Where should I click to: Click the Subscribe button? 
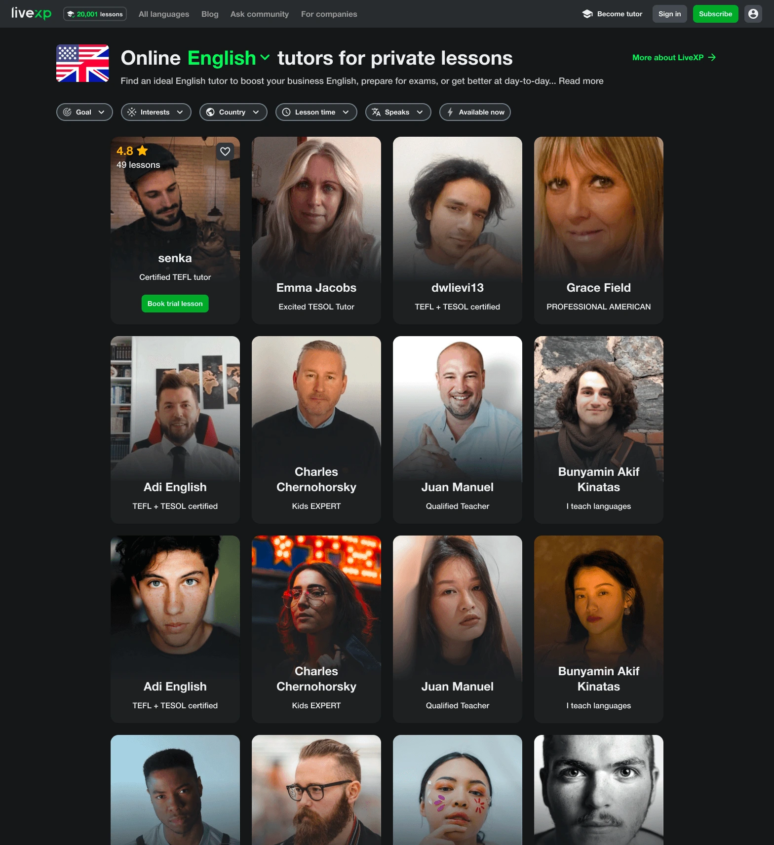[715, 14]
